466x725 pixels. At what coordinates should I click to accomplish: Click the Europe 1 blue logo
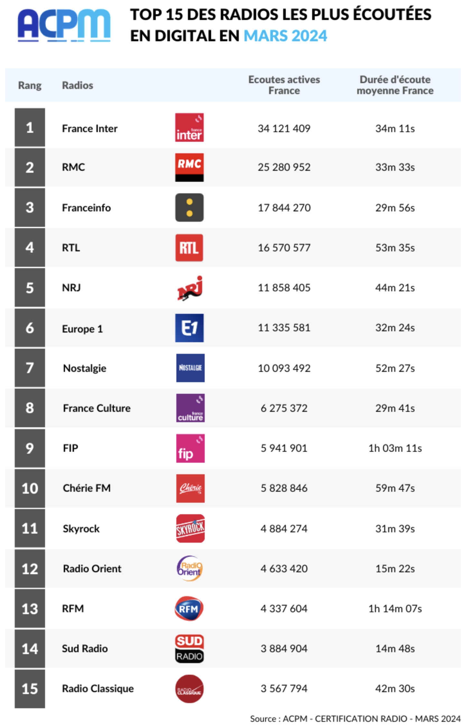[x=189, y=328]
